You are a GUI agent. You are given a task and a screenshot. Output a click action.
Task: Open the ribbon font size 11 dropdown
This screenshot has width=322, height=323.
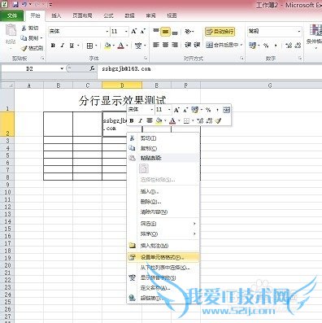pos(126,32)
